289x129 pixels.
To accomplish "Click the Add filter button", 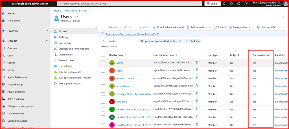I will click(x=192, y=41).
